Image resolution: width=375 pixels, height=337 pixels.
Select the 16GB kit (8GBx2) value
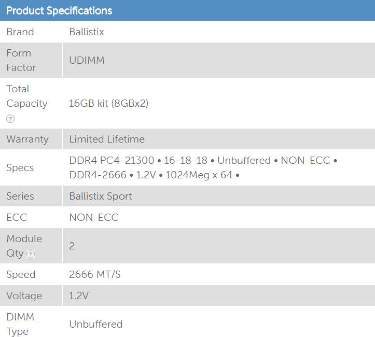(x=109, y=103)
